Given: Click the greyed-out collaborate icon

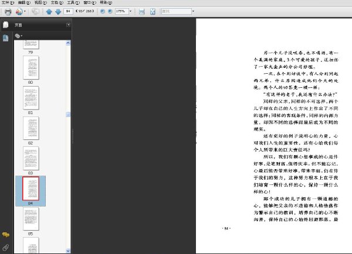Looking at the screenshot, I should tap(35, 11).
